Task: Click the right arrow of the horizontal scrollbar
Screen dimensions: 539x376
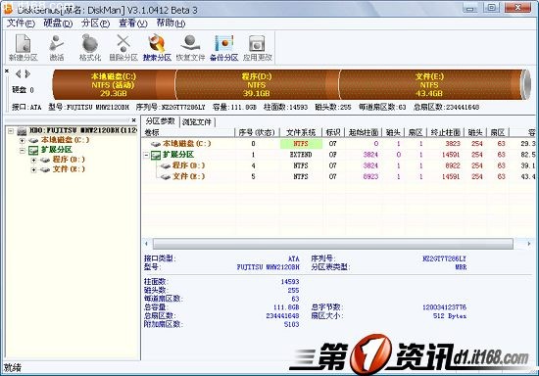Action: click(528, 244)
